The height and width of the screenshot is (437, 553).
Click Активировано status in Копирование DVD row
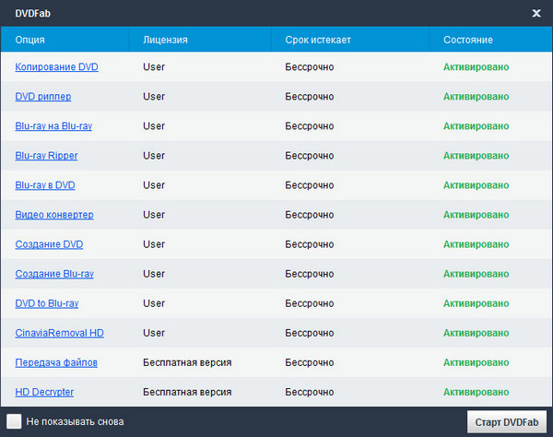click(x=476, y=67)
